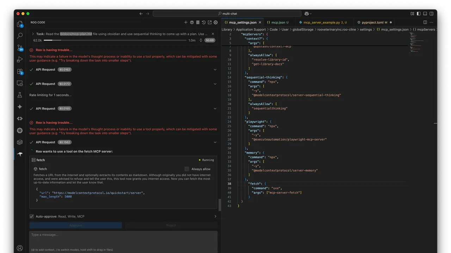Open the Extensions view with the 2 badge
Image resolution: width=451 pixels, height=253 pixels.
pos(20,71)
